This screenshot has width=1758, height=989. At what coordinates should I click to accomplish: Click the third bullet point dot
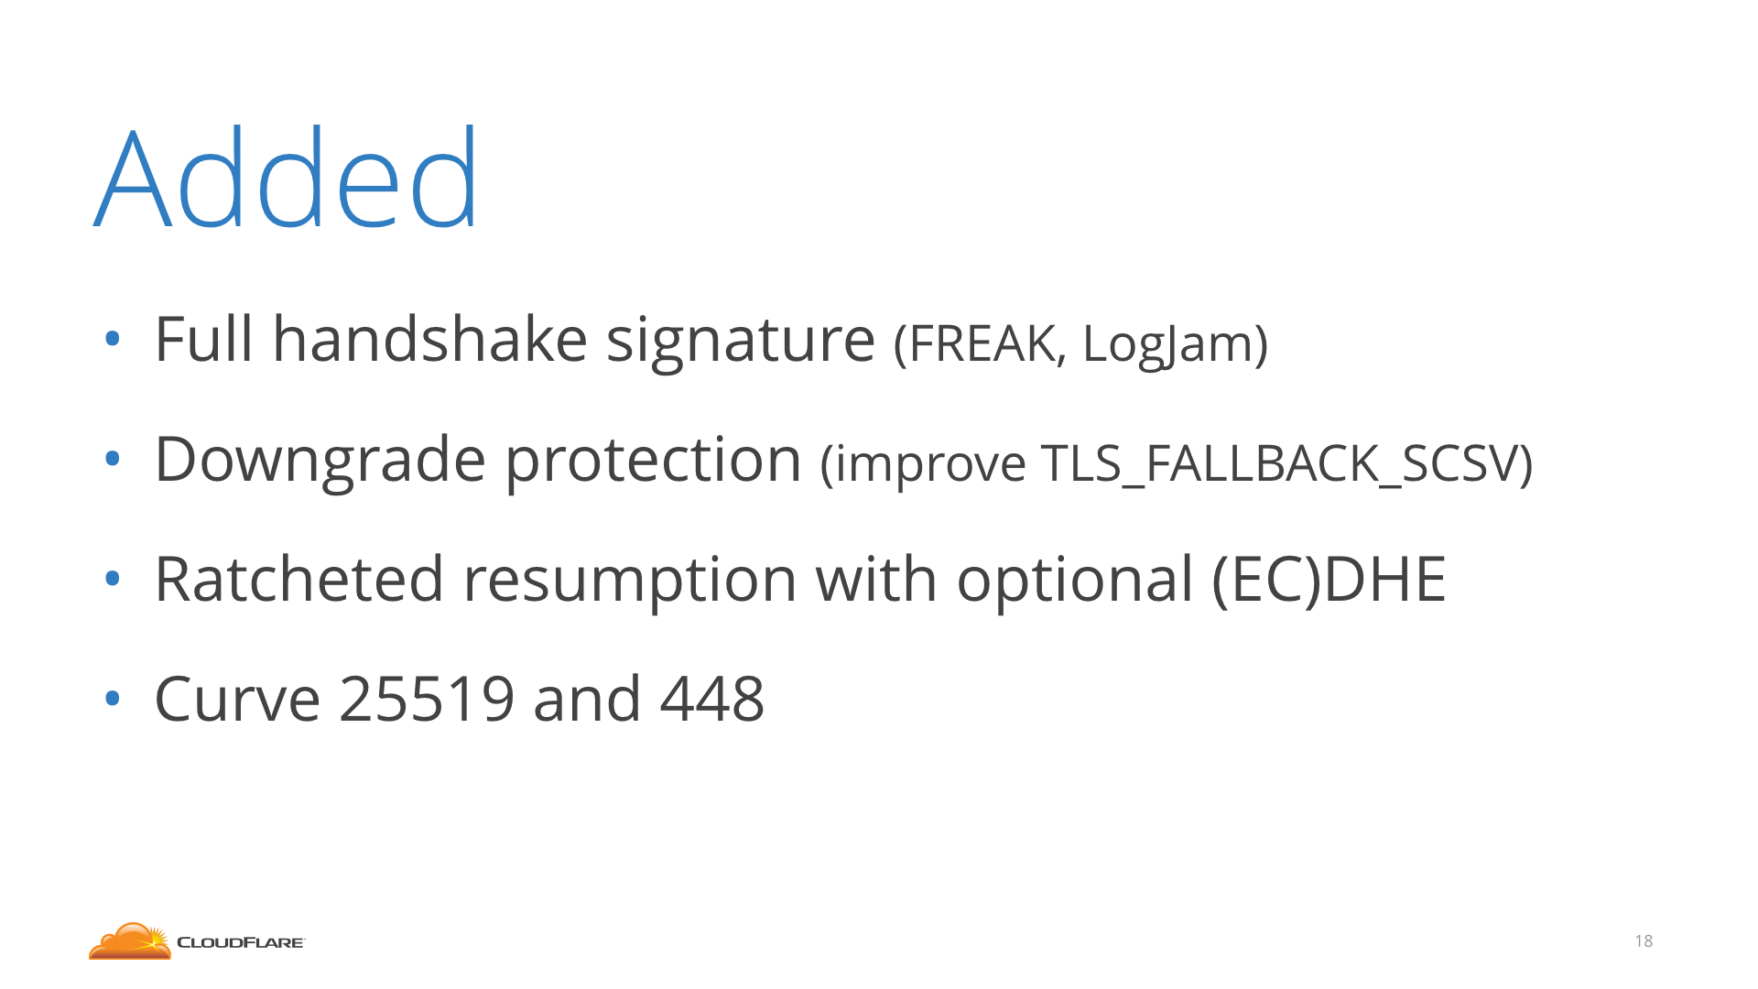113,579
